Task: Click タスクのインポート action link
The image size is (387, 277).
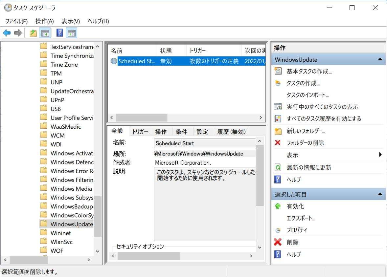Action: 307,95
